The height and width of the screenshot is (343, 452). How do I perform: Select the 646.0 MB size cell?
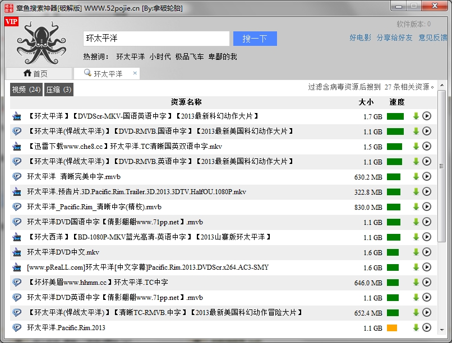368,283
